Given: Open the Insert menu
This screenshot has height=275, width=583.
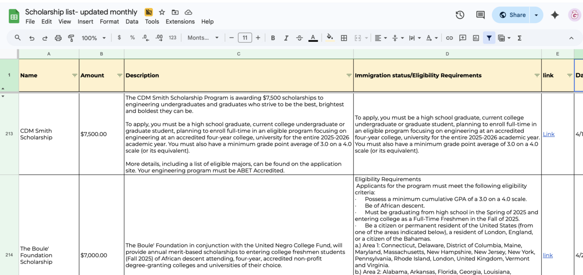Looking at the screenshot, I should point(86,21).
